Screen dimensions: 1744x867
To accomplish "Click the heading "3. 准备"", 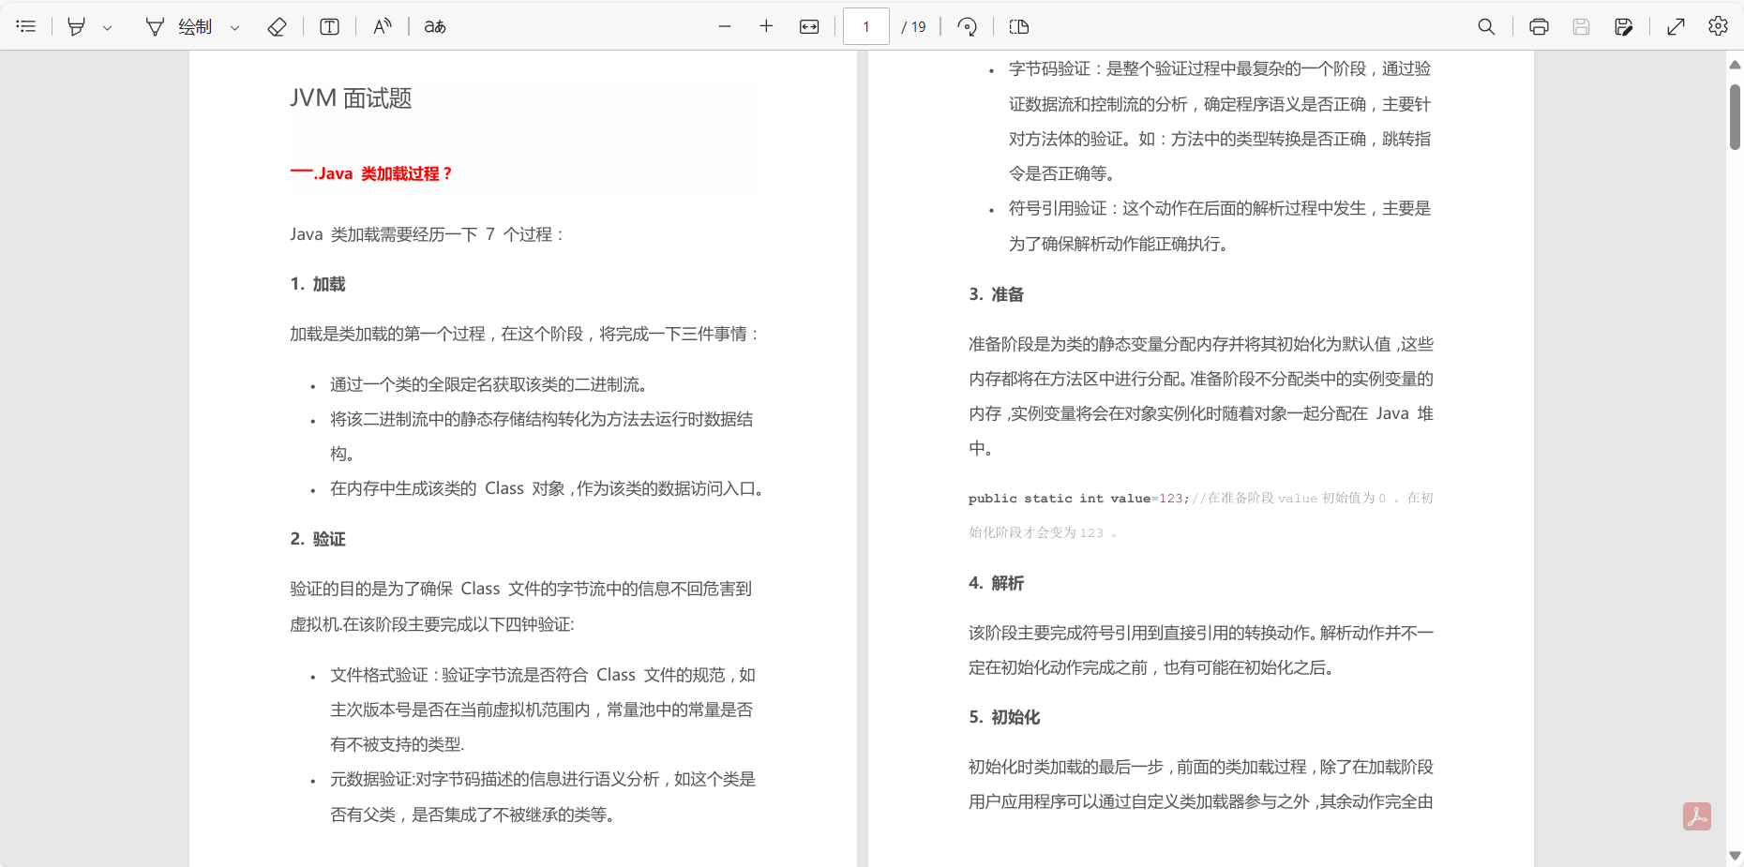I will click(997, 294).
